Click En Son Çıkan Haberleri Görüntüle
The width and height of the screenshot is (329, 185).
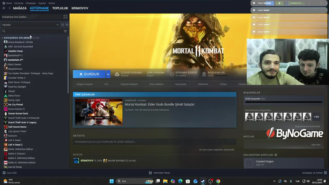(x=217, y=150)
